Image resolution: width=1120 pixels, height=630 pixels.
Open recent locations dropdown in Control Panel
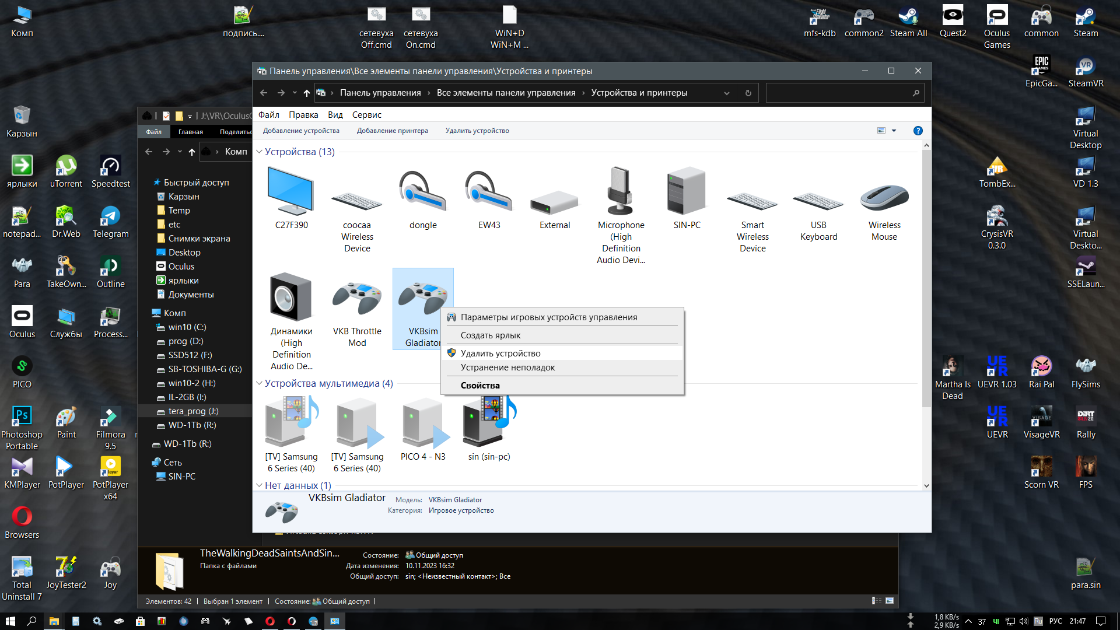[295, 93]
